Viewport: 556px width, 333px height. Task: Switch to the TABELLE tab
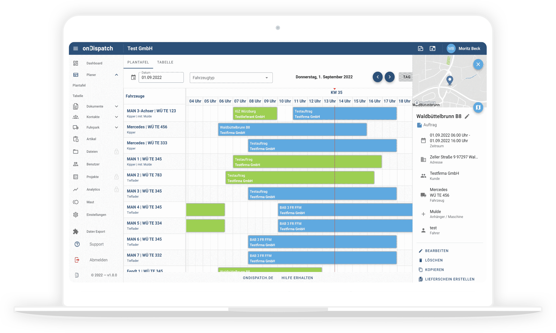tap(165, 62)
